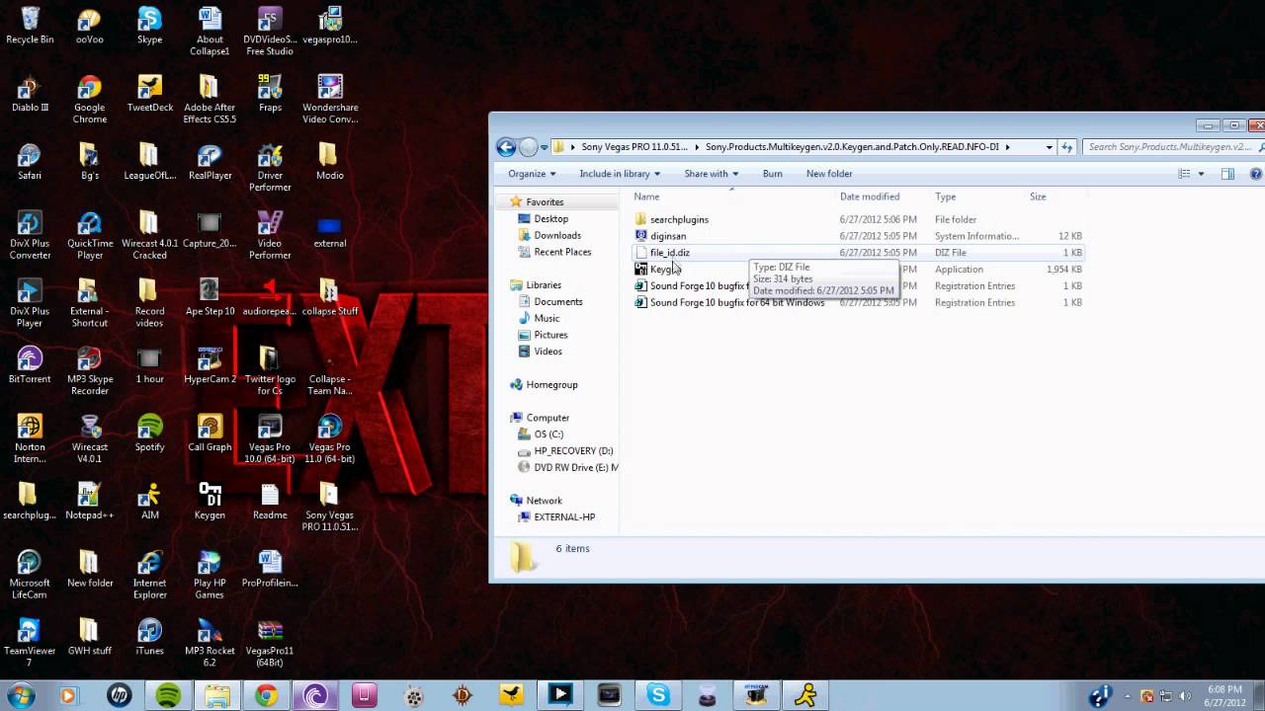
Task: Open the Music library
Action: [x=547, y=318]
